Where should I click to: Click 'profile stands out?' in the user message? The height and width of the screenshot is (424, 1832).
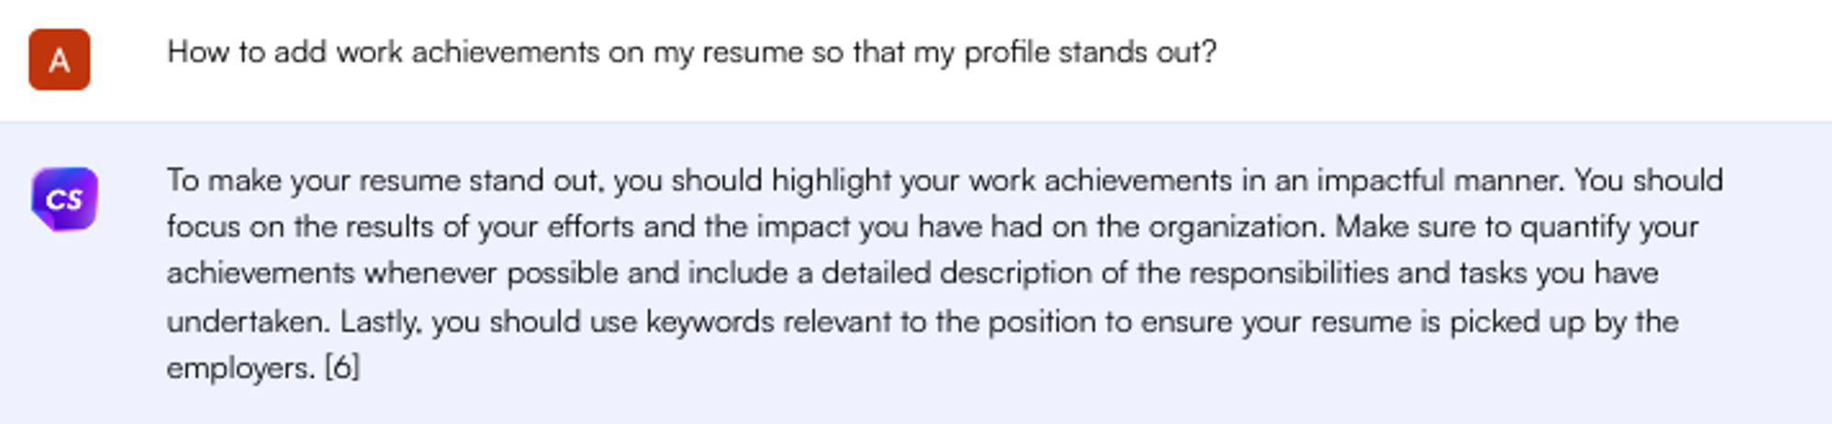pos(1090,52)
